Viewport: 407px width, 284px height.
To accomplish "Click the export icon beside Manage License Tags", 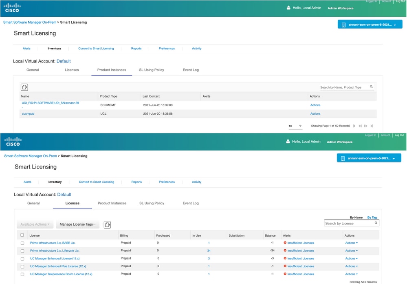I will pyautogui.click(x=107, y=224).
